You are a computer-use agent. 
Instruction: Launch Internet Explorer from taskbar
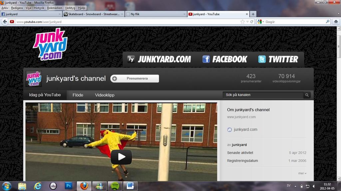click(x=38, y=186)
